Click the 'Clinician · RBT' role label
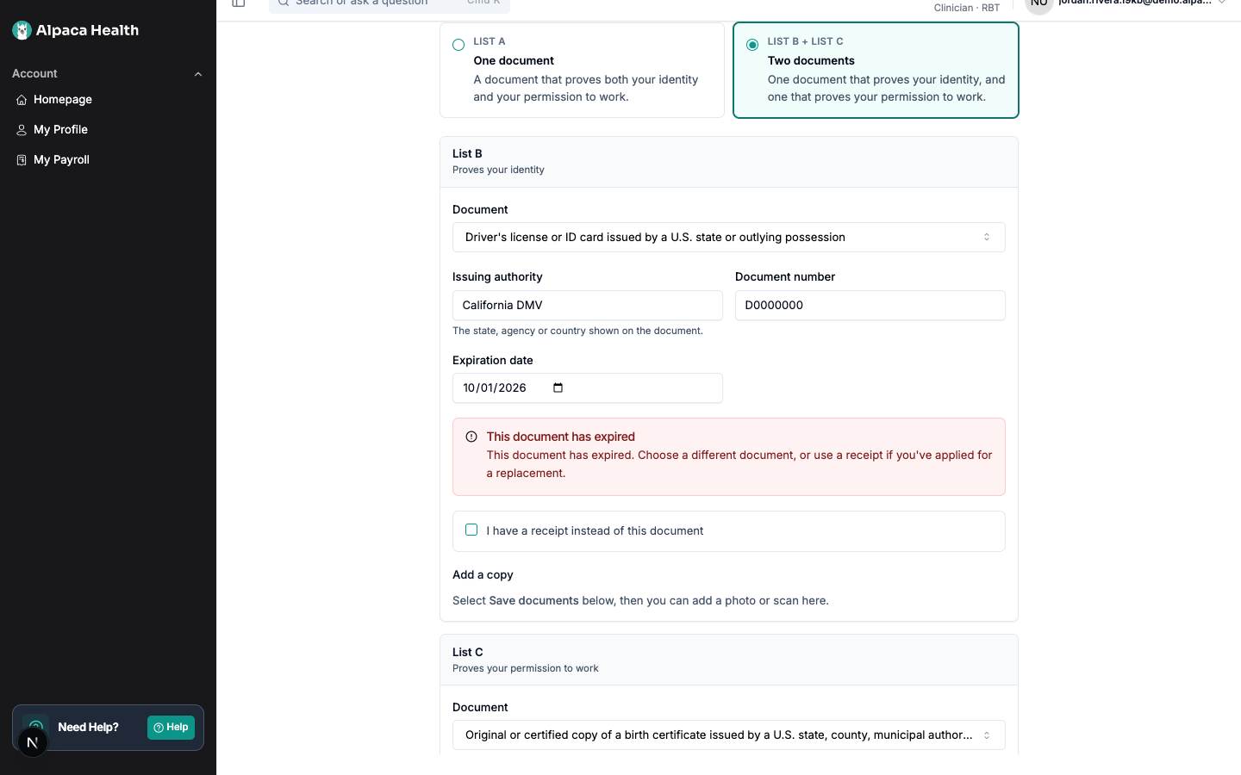The width and height of the screenshot is (1241, 775). (x=967, y=8)
